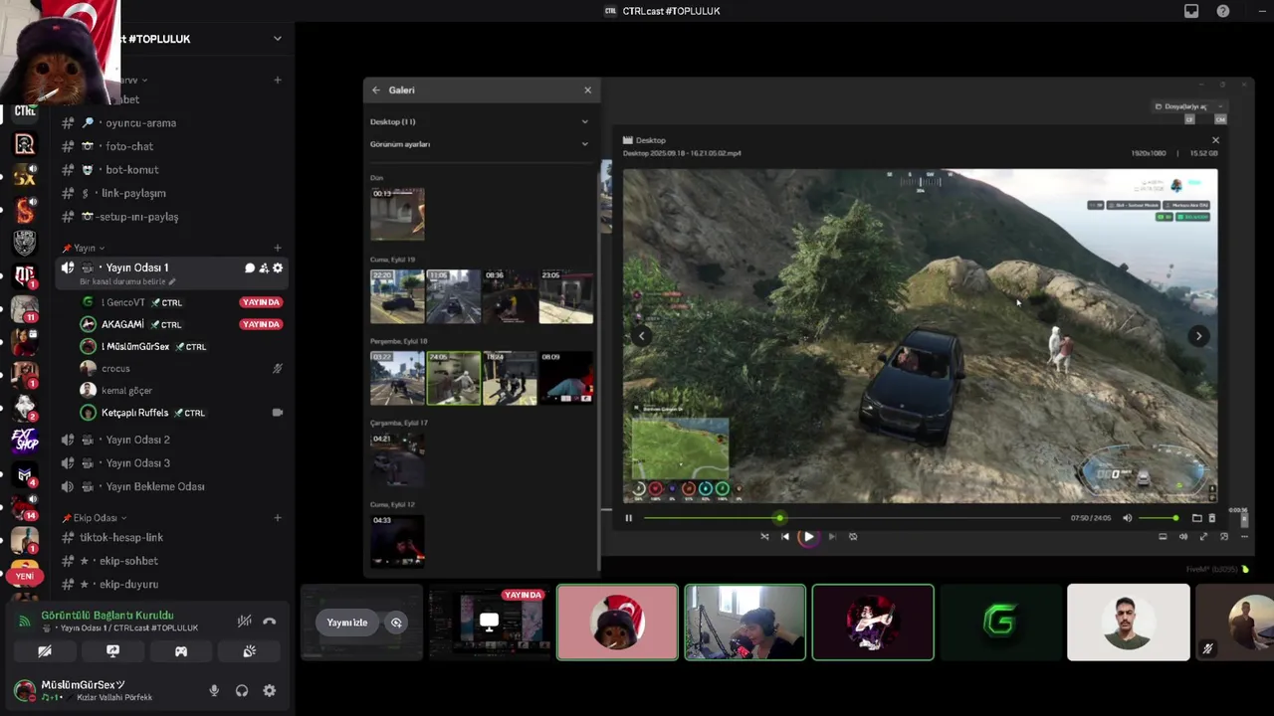Pause the video at seek bar left

(628, 518)
